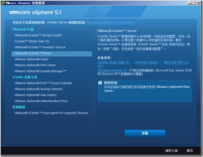The image size is (203, 157).
Task: Click the 重要信息 heading text
Action: click(111, 83)
